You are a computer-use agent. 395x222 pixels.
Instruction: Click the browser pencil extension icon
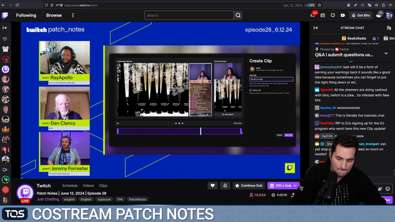coord(355,5)
